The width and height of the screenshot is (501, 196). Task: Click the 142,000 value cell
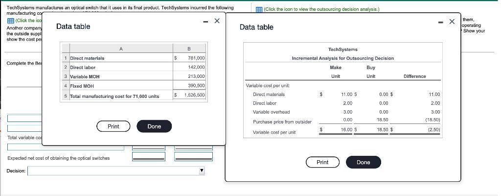(x=189, y=67)
